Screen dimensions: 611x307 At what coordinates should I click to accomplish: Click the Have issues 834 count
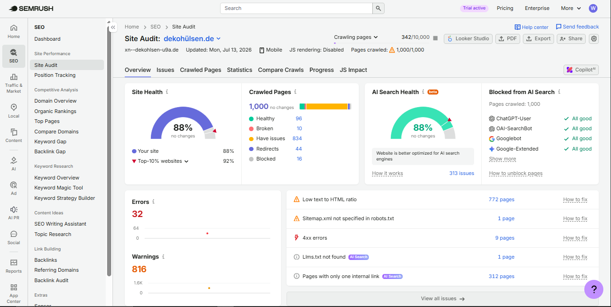297,138
